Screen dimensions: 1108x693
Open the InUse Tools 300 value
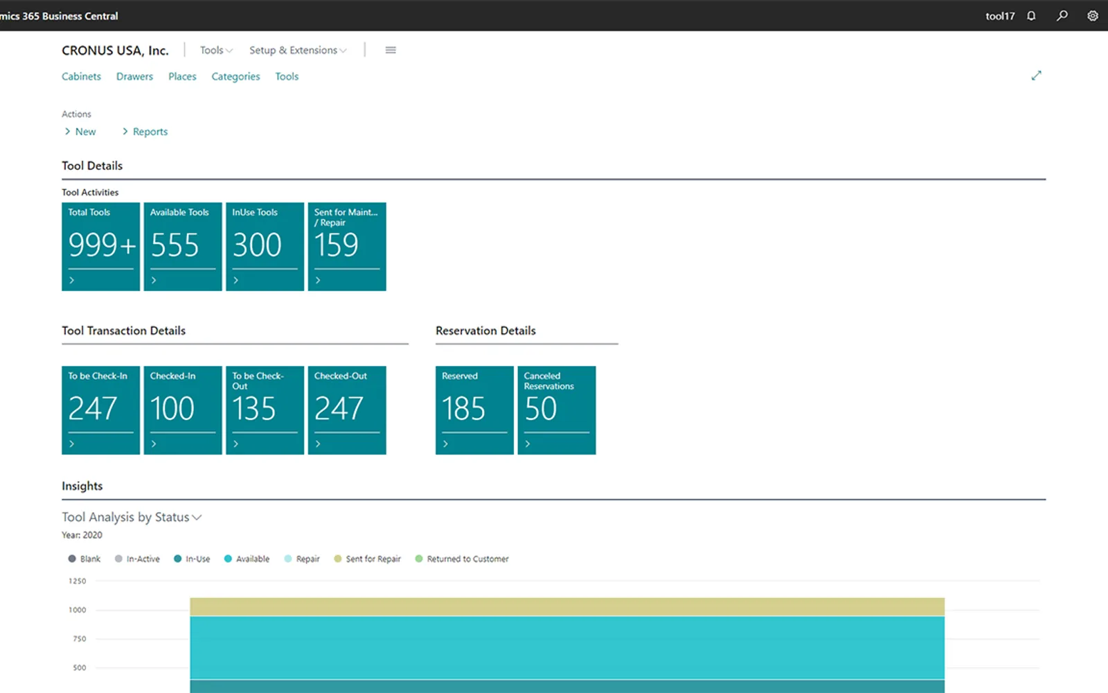(257, 245)
